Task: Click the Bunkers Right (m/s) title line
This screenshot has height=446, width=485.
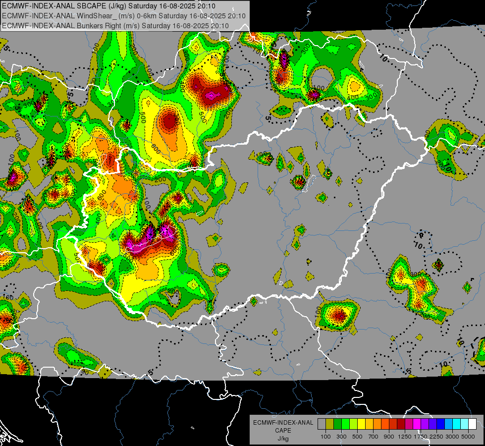Action: 115,26
